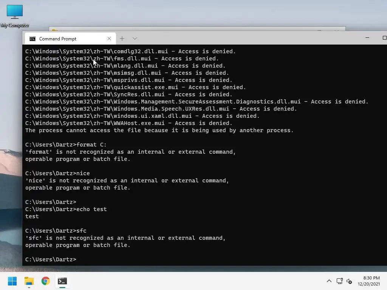
Task: Close the Command Prompt tab
Action: 109,39
